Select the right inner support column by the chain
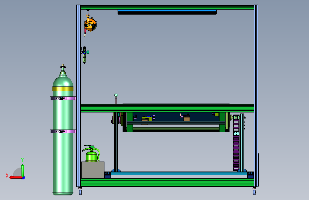The height and width of the screenshot is (200, 309). pyautogui.click(x=242, y=142)
